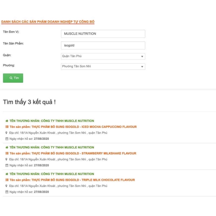Open the Triple Milk Chocolate Flavour product link
The height and width of the screenshot is (216, 216).
(83, 180)
